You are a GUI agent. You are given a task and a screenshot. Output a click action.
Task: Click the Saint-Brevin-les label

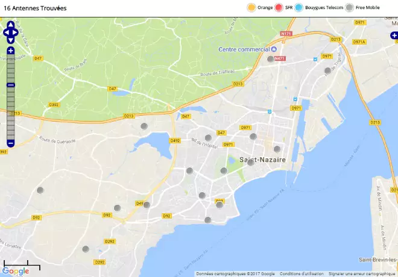[x=378, y=260]
